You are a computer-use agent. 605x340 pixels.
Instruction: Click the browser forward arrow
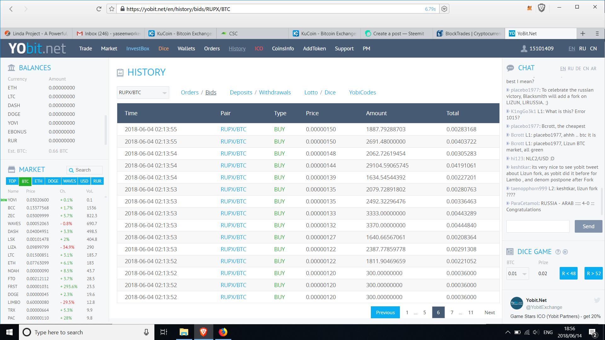pos(26,9)
